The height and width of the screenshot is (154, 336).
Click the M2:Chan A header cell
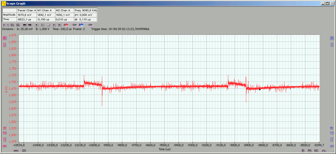[x=65, y=10]
